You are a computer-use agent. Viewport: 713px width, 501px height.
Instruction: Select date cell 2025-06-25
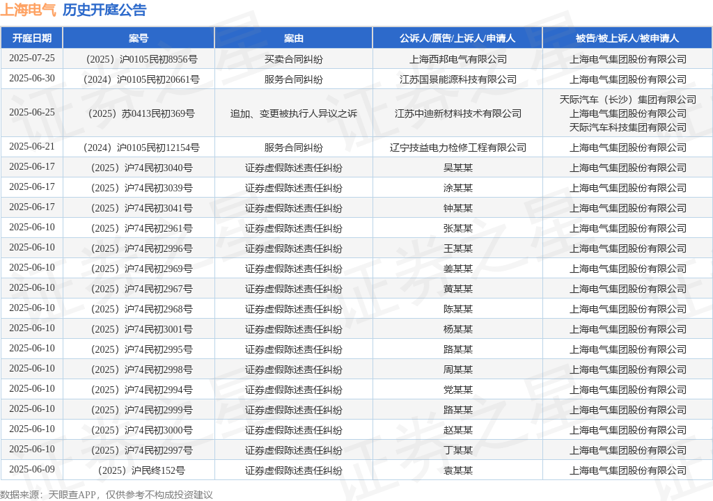pyautogui.click(x=32, y=112)
